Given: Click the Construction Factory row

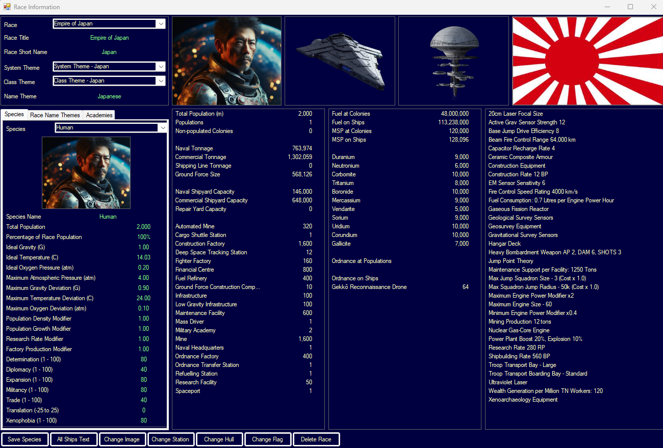Looking at the screenshot, I should point(244,244).
